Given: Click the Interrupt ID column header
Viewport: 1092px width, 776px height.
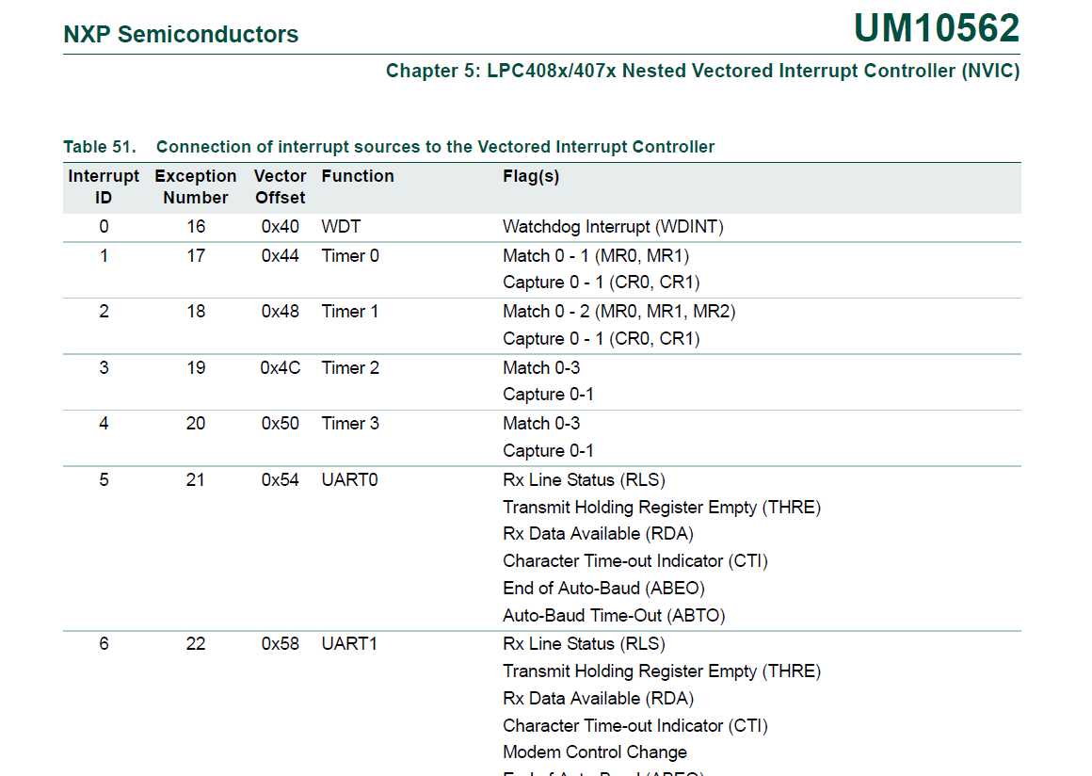Looking at the screenshot, I should (x=104, y=186).
